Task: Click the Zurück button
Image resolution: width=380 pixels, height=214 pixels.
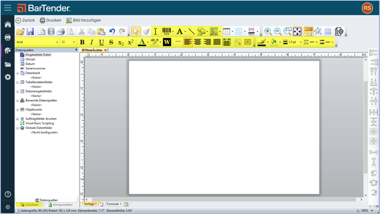Action: pyautogui.click(x=25, y=20)
